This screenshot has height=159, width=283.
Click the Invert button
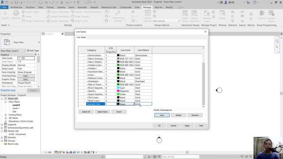point(119,112)
